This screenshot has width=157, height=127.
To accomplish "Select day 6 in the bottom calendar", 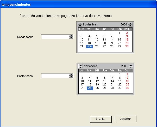I will (105, 78).
